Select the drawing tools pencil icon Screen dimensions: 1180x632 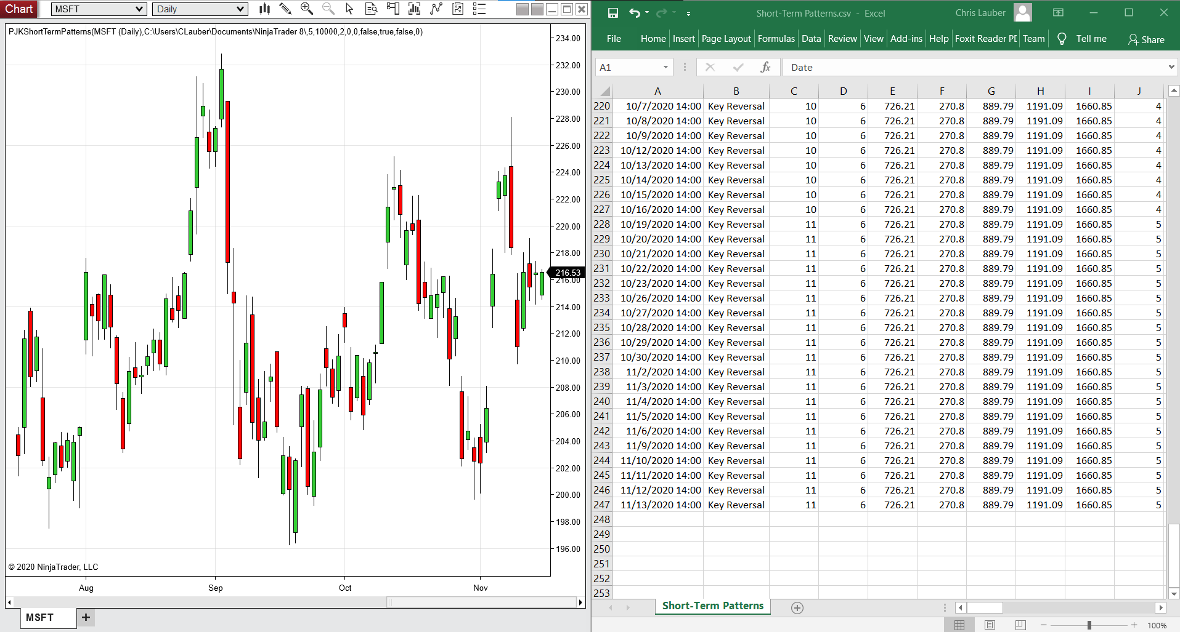[285, 9]
